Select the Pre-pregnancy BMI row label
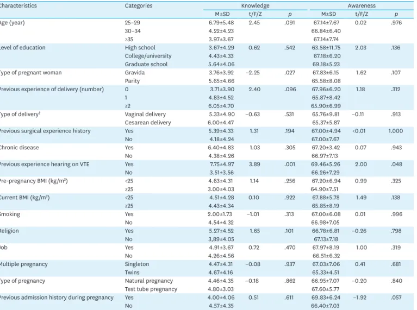 point(34,181)
